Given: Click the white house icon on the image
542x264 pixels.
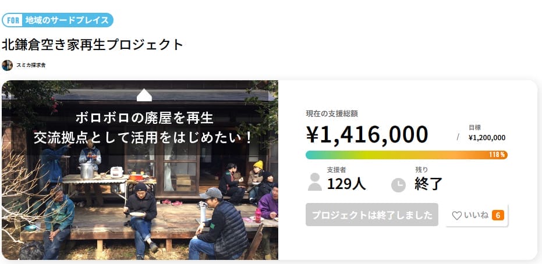Looking at the screenshot, I should click(144, 95).
